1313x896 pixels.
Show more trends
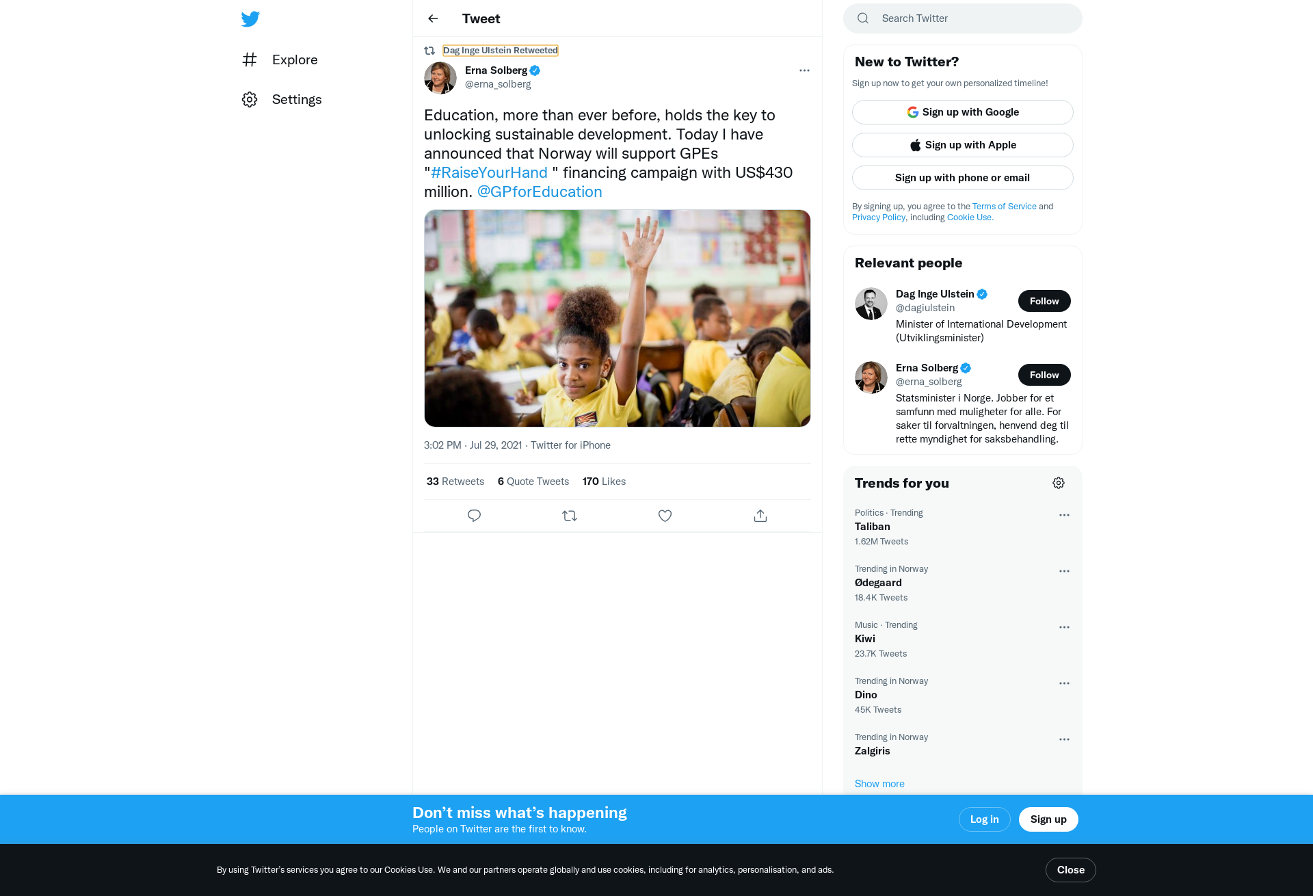click(x=879, y=784)
